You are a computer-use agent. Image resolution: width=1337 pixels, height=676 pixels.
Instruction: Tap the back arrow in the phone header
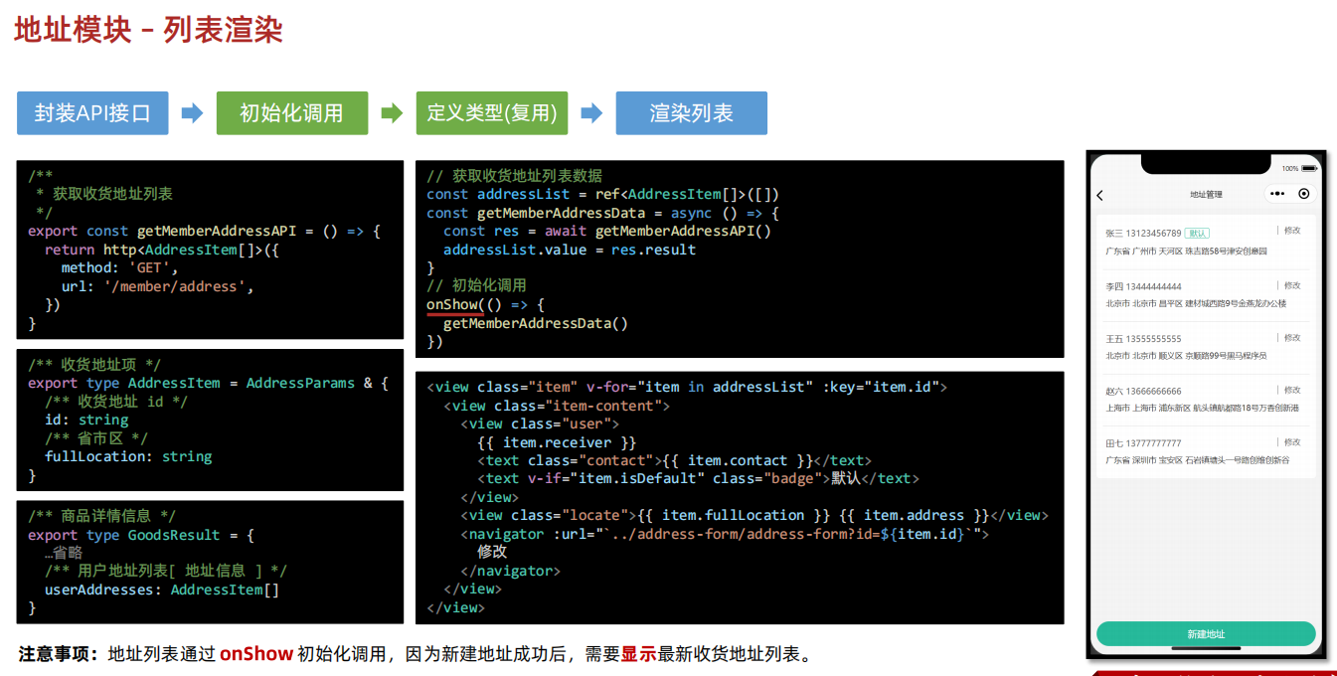tap(1099, 195)
